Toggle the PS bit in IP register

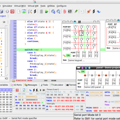coord(56,109)
